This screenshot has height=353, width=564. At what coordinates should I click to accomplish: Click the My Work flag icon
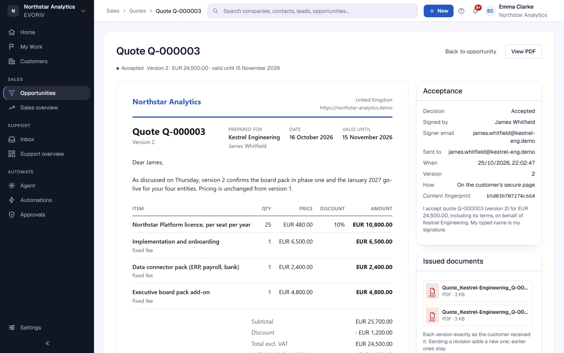click(12, 47)
